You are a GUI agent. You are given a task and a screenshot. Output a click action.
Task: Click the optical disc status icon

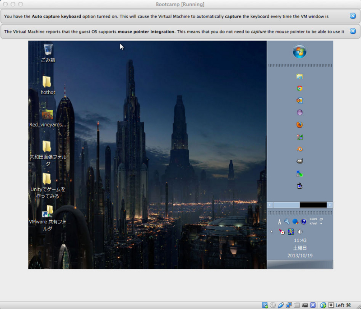click(273, 305)
